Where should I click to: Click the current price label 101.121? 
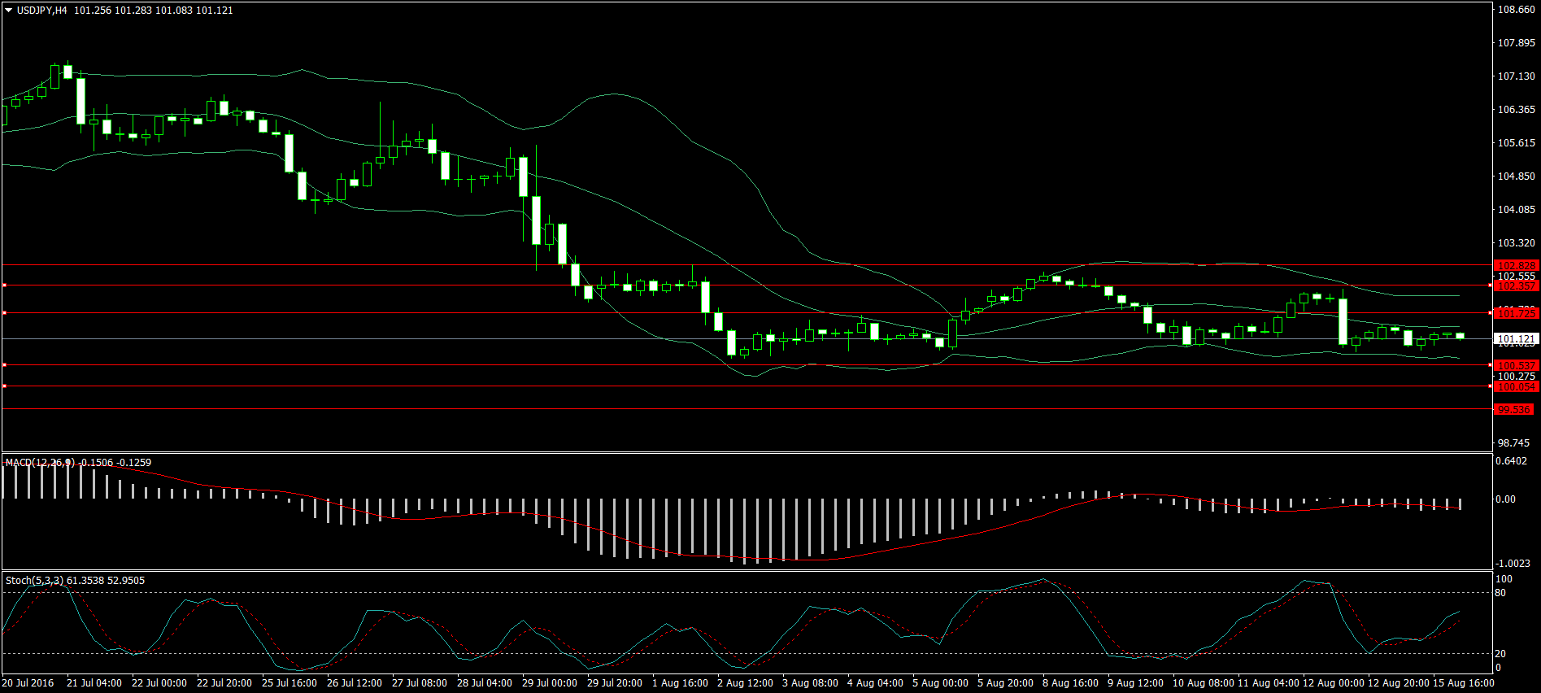[1517, 339]
